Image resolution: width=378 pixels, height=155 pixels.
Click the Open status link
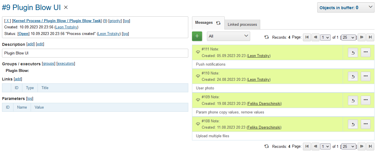tap(23, 34)
